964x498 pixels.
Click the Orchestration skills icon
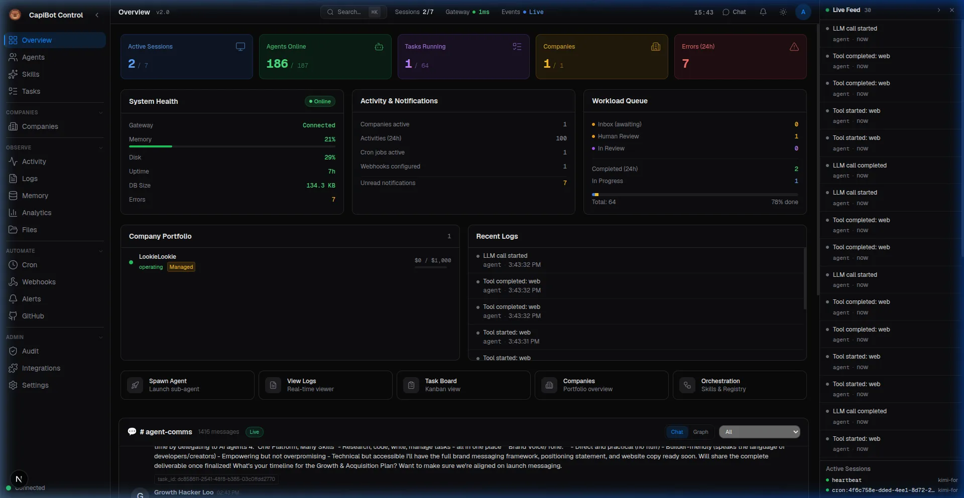(687, 385)
